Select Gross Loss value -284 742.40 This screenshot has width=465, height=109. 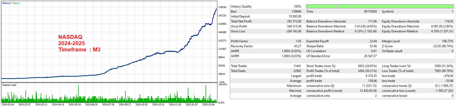tap(294, 31)
